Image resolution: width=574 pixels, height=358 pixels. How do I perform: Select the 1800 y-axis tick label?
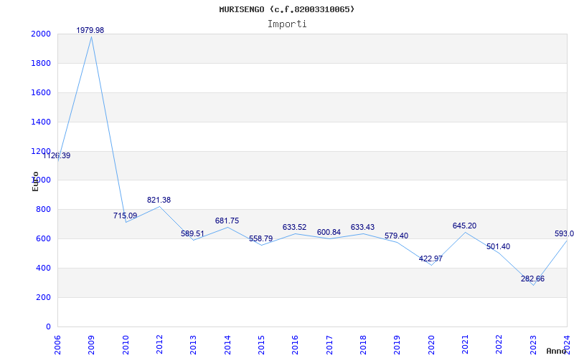click(41, 63)
